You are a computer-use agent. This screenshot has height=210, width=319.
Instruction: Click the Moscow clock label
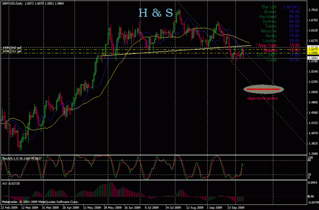[x=269, y=31]
